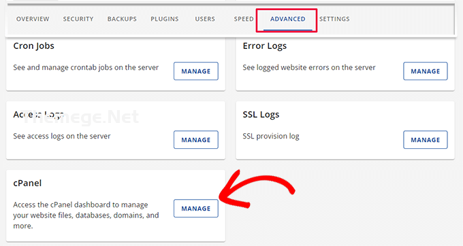Open the Settings tab
The width and height of the screenshot is (463, 246).
tap(334, 19)
